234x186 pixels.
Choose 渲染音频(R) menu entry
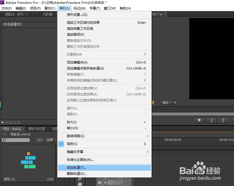pos(104,34)
